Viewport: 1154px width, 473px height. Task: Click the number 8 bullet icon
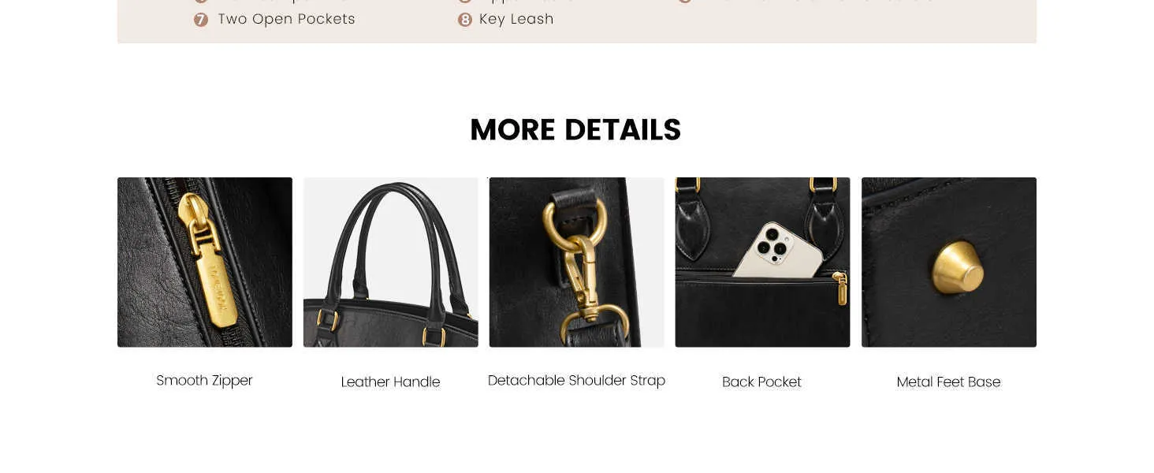tap(465, 20)
